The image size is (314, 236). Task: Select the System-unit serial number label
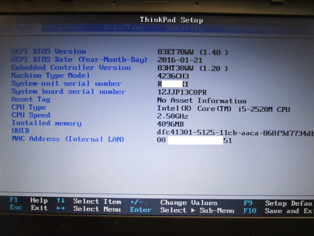tap(66, 84)
